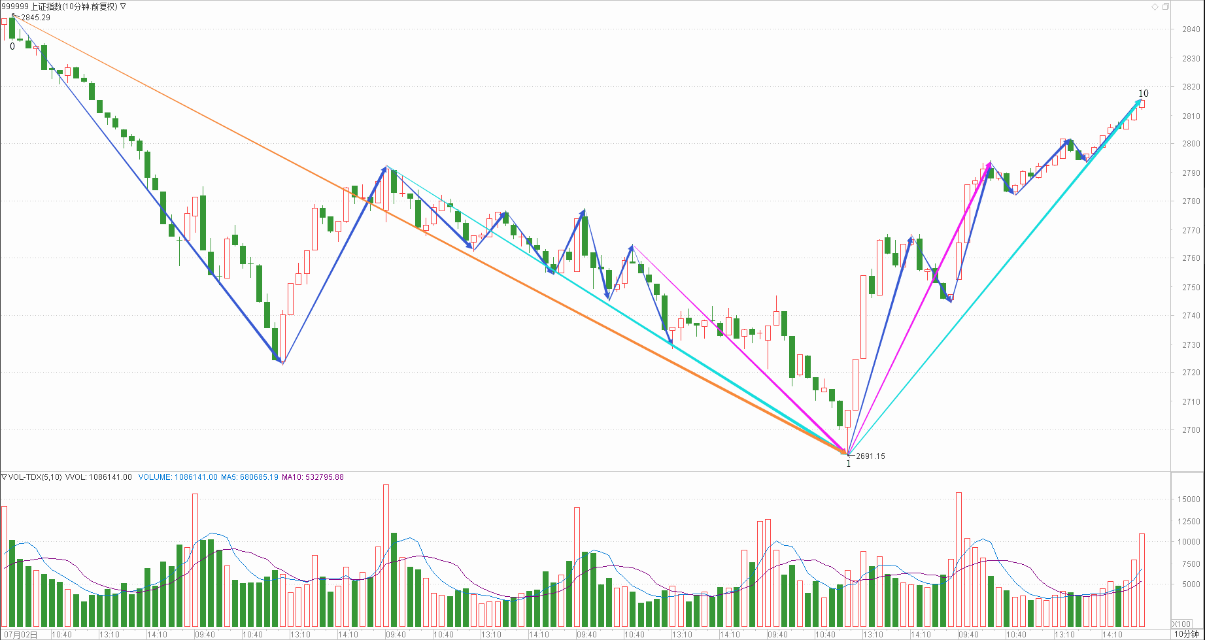The height and width of the screenshot is (640, 1205).
Task: Select wave point label 10
Action: (x=1143, y=93)
